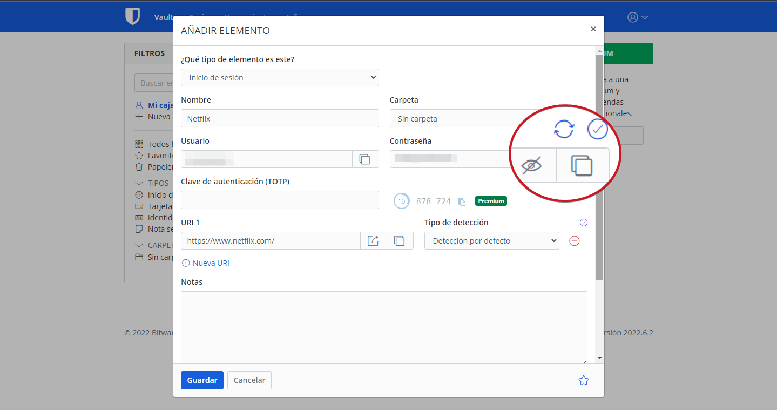777x410 pixels.
Task: Close the Añadir elemento dialog
Action: pyautogui.click(x=593, y=29)
